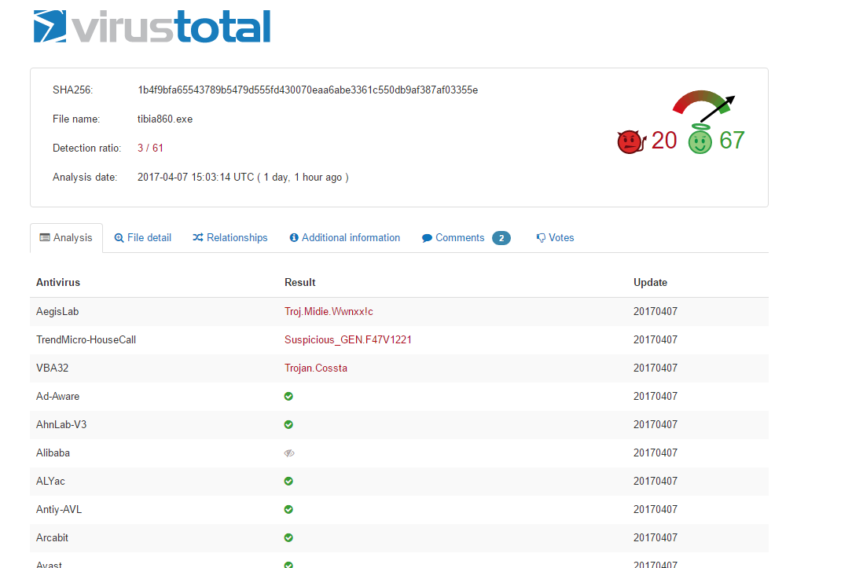Open the Relationships tab
The height and width of the screenshot is (568, 852).
coord(230,238)
